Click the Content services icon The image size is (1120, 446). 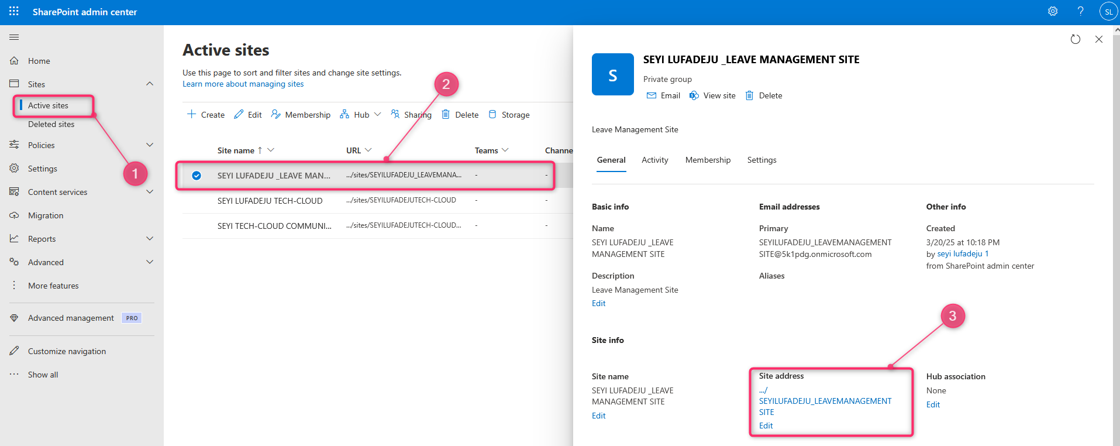click(x=14, y=191)
